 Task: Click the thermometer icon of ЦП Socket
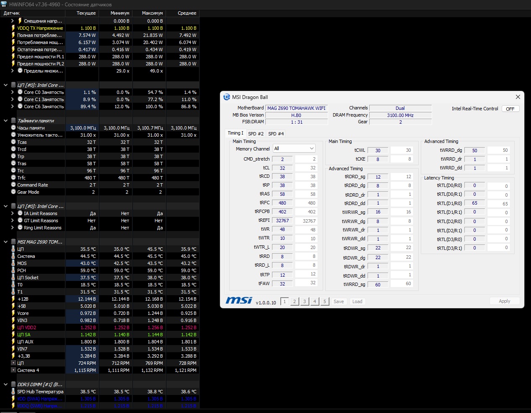[13, 278]
